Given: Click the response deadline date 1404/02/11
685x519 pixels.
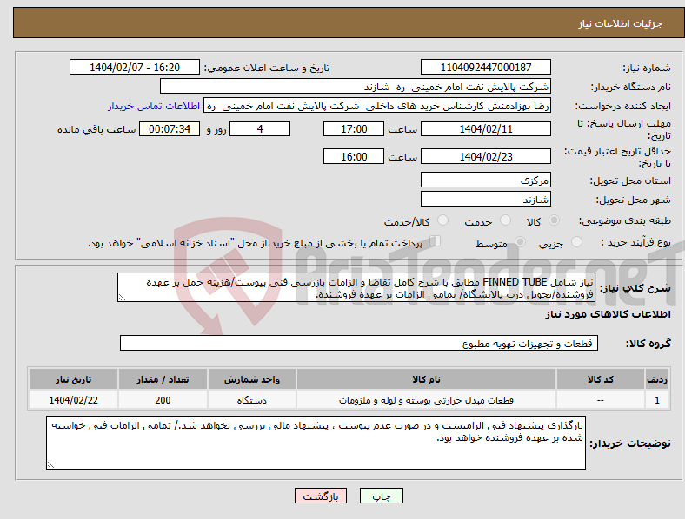Looking at the screenshot, I should coord(485,128).
